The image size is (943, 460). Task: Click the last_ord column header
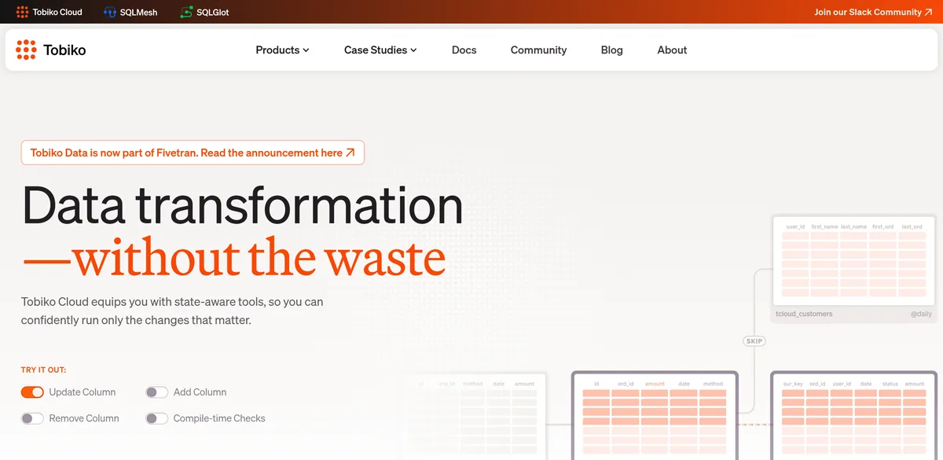pos(912,226)
